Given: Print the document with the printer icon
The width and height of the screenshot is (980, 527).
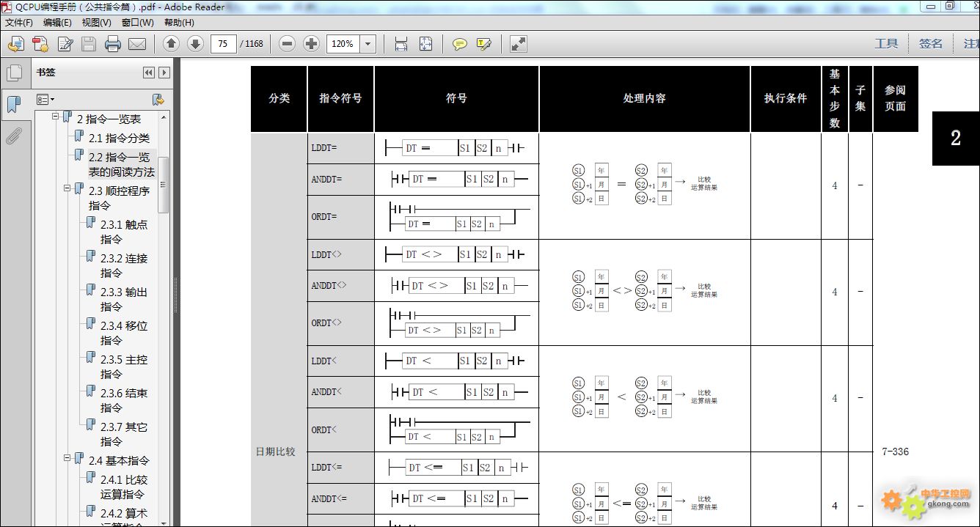Looking at the screenshot, I should [x=113, y=44].
